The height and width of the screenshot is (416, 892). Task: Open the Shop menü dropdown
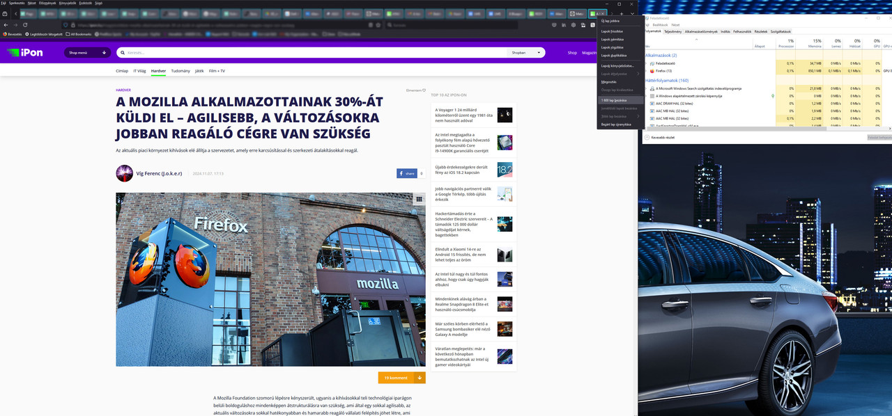[87, 52]
